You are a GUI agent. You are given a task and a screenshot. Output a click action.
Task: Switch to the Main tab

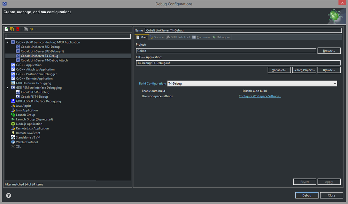(141, 37)
